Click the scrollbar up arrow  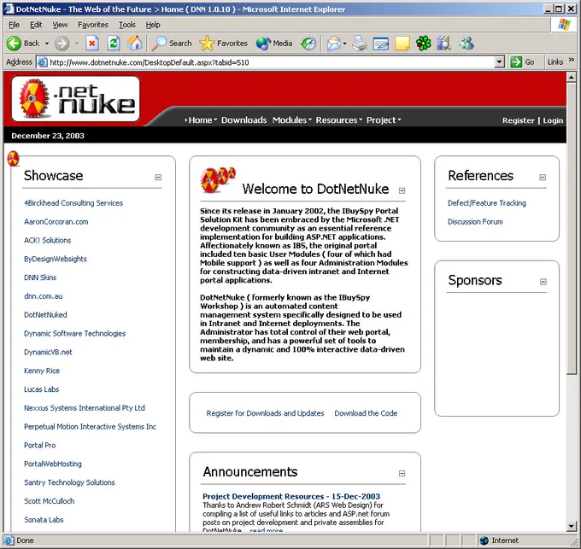click(x=571, y=78)
